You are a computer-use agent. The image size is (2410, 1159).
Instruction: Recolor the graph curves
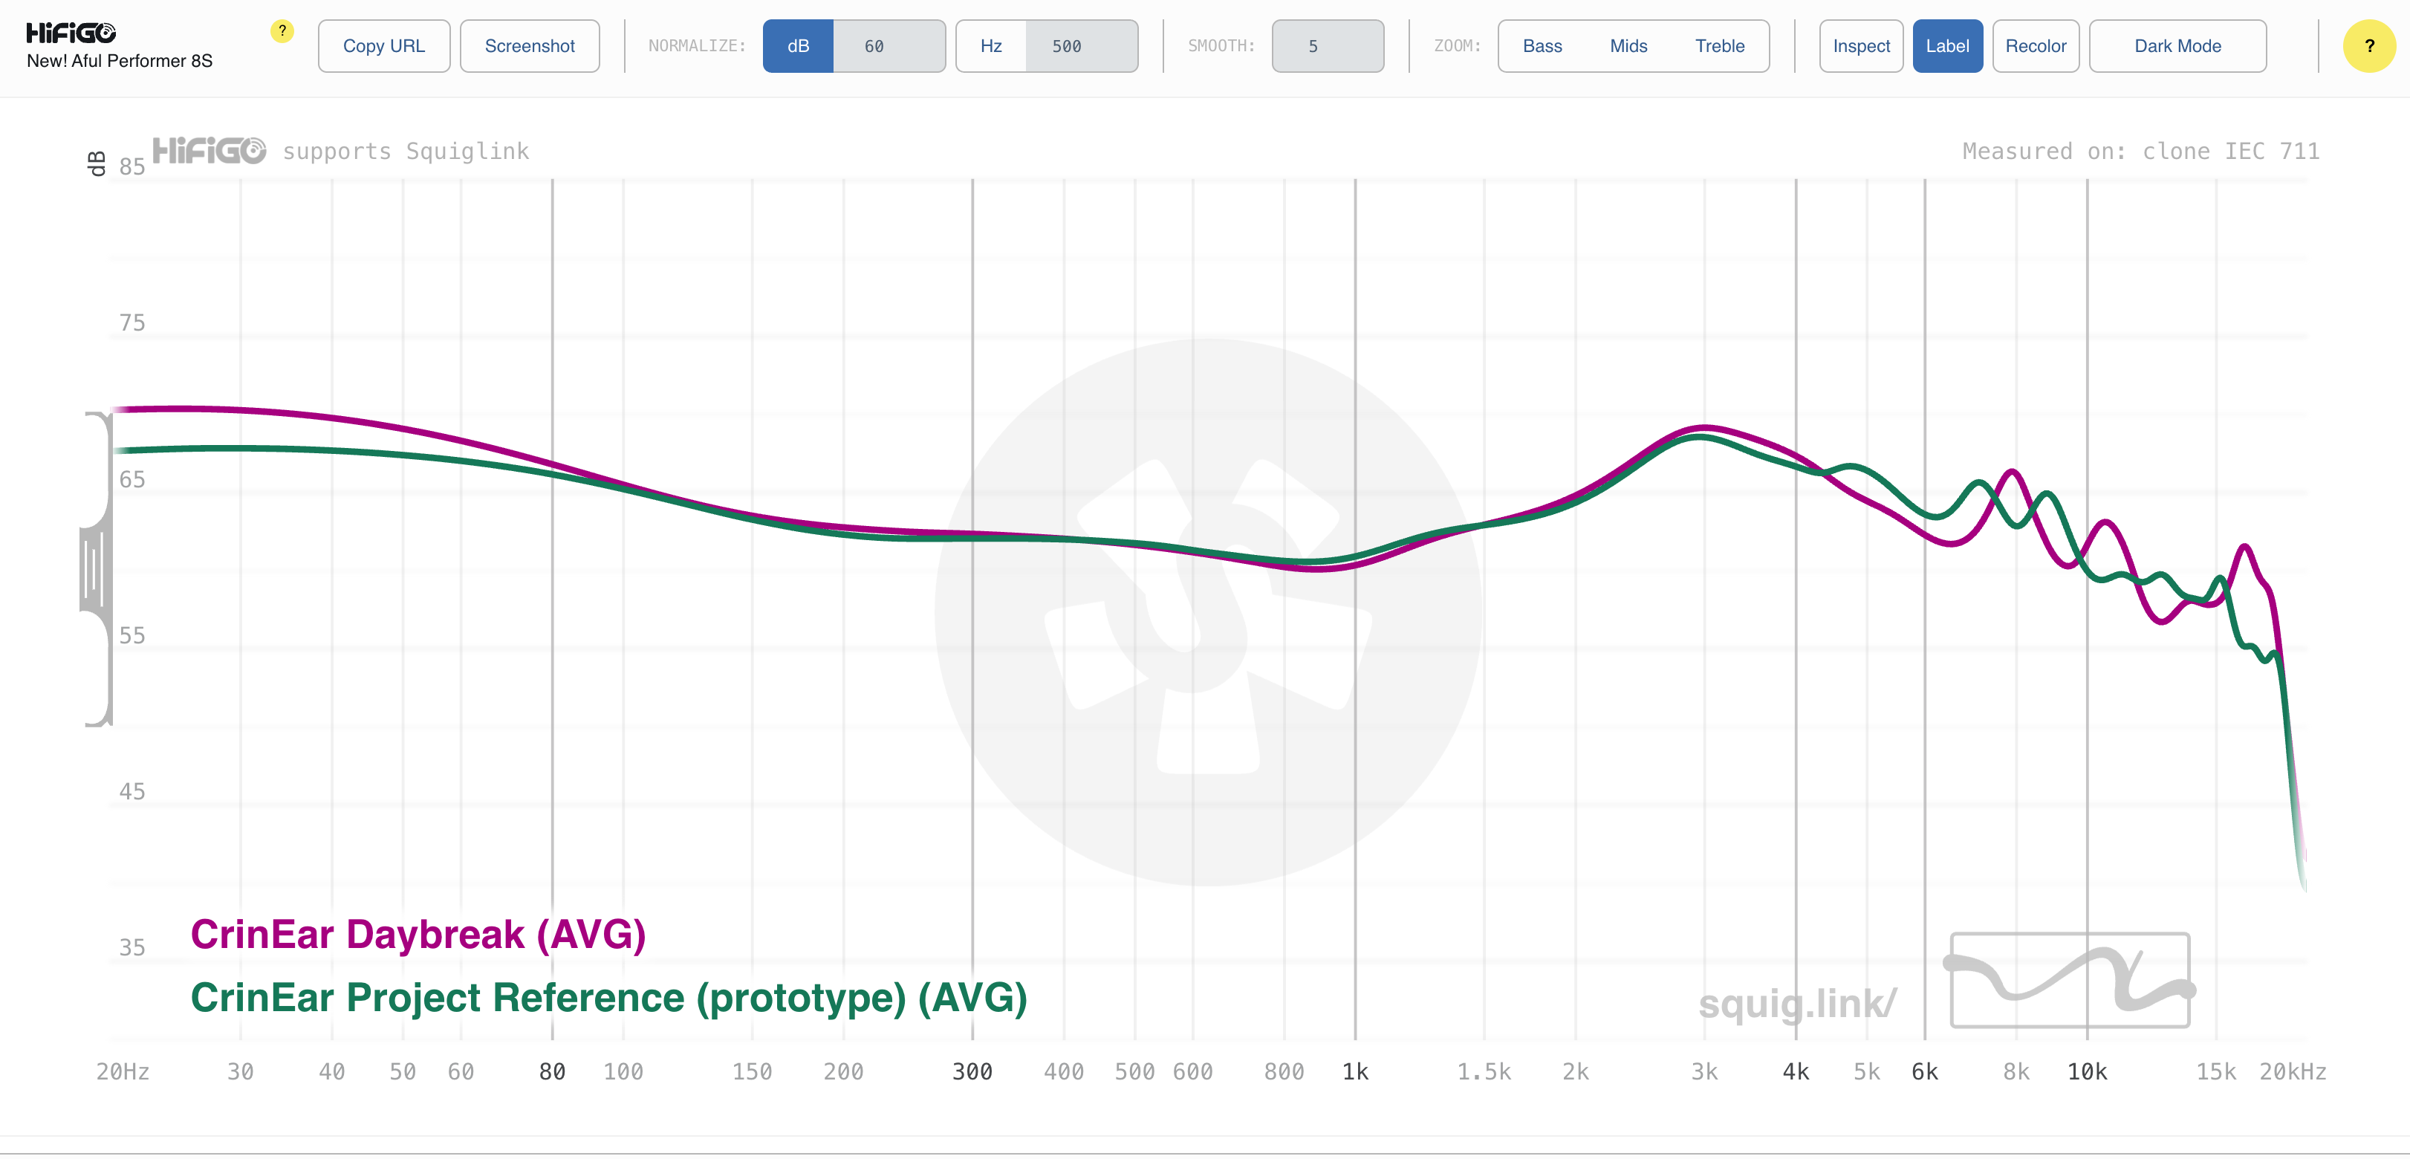click(x=2035, y=46)
